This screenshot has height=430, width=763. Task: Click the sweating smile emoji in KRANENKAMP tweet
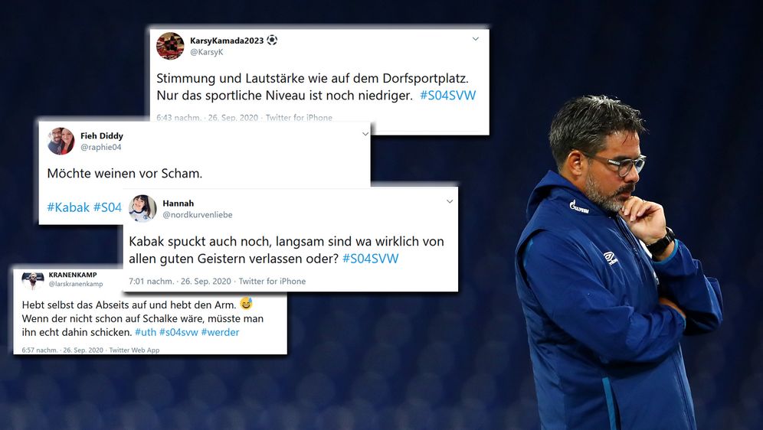coord(247,304)
